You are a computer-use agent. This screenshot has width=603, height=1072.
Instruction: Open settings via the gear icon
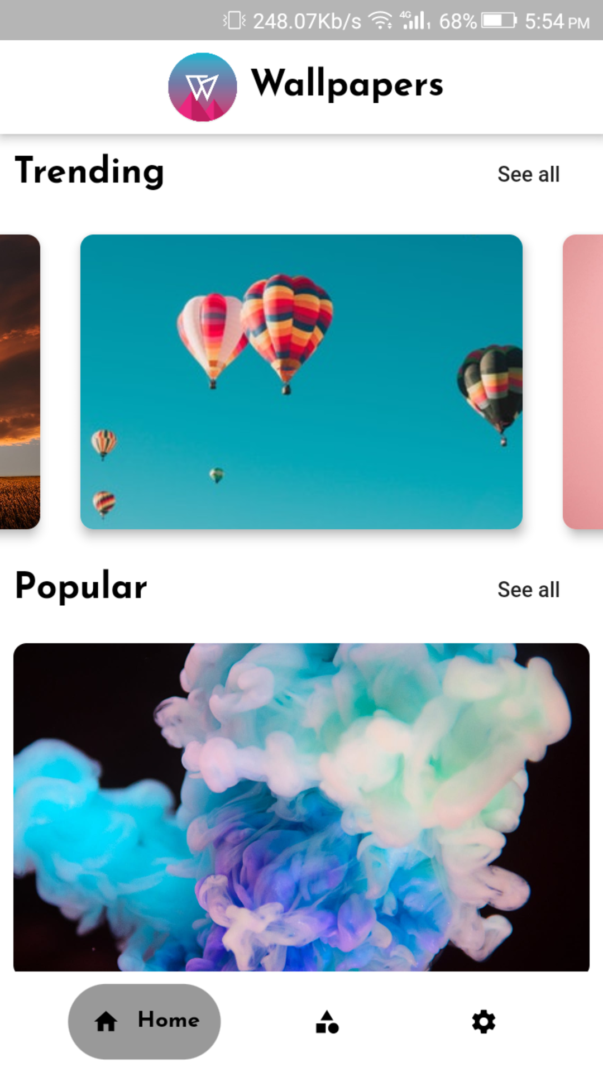pyautogui.click(x=484, y=1022)
